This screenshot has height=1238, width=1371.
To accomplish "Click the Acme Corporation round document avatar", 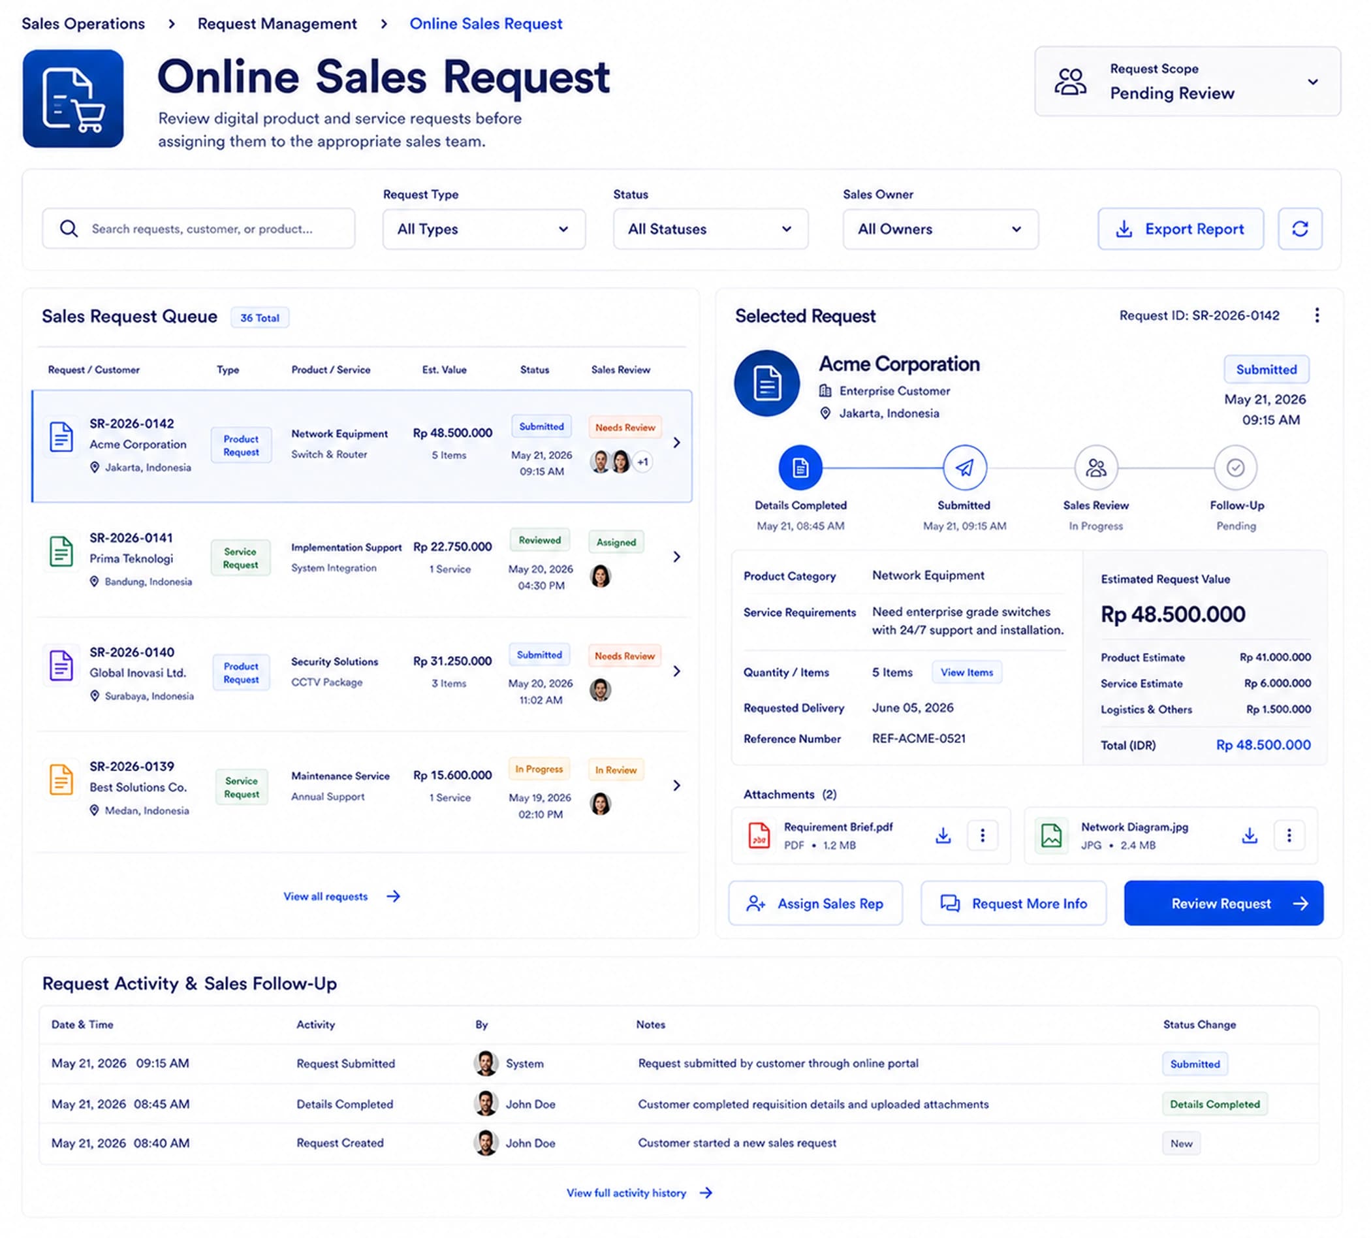I will click(x=766, y=383).
